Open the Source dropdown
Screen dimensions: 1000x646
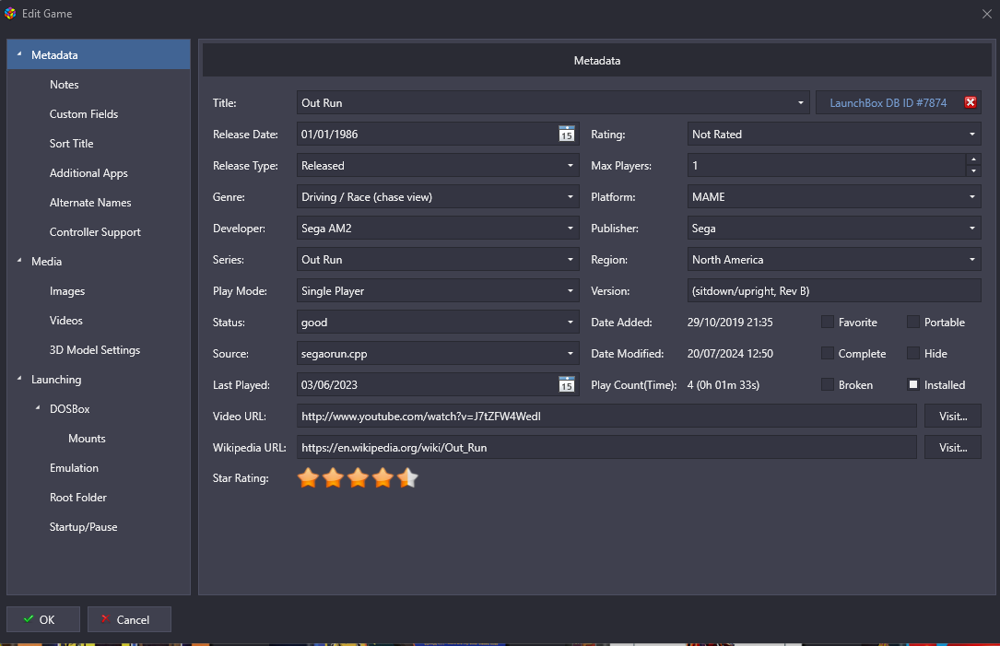(x=571, y=353)
